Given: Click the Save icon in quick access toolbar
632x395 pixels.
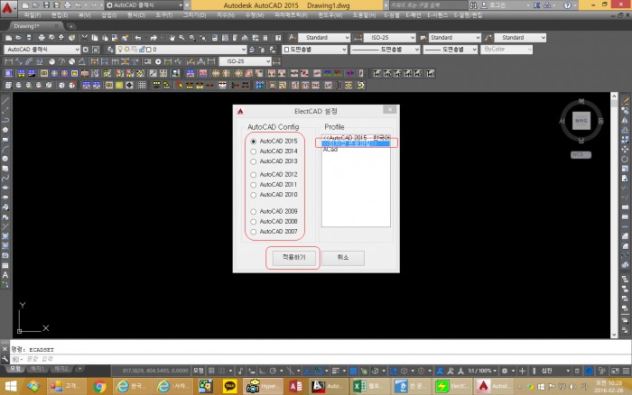Looking at the screenshot, I should (46, 5).
